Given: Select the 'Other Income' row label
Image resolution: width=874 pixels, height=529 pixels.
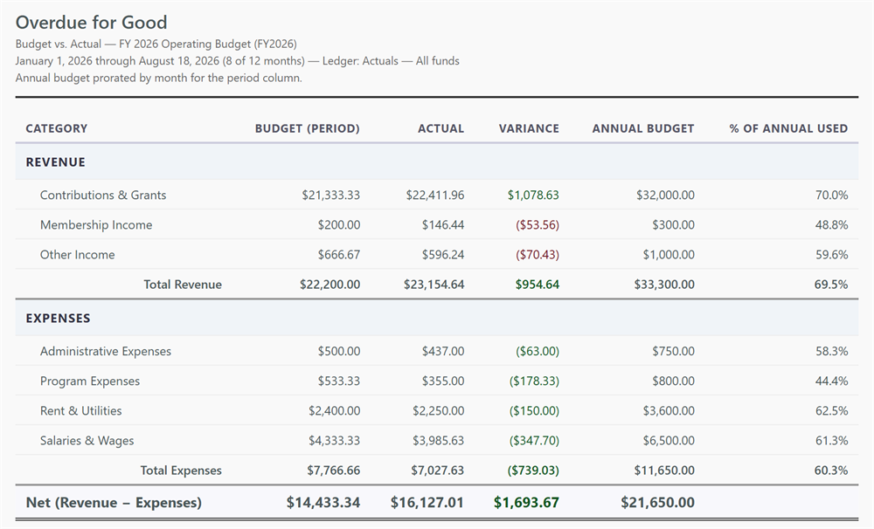Looking at the screenshot, I should 78,255.
